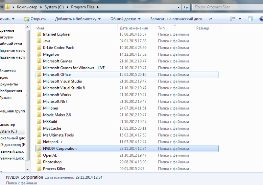Expand arrow after System (C:) in breadcrumb
This screenshot has width=263, height=185.
pyautogui.click(x=68, y=7)
